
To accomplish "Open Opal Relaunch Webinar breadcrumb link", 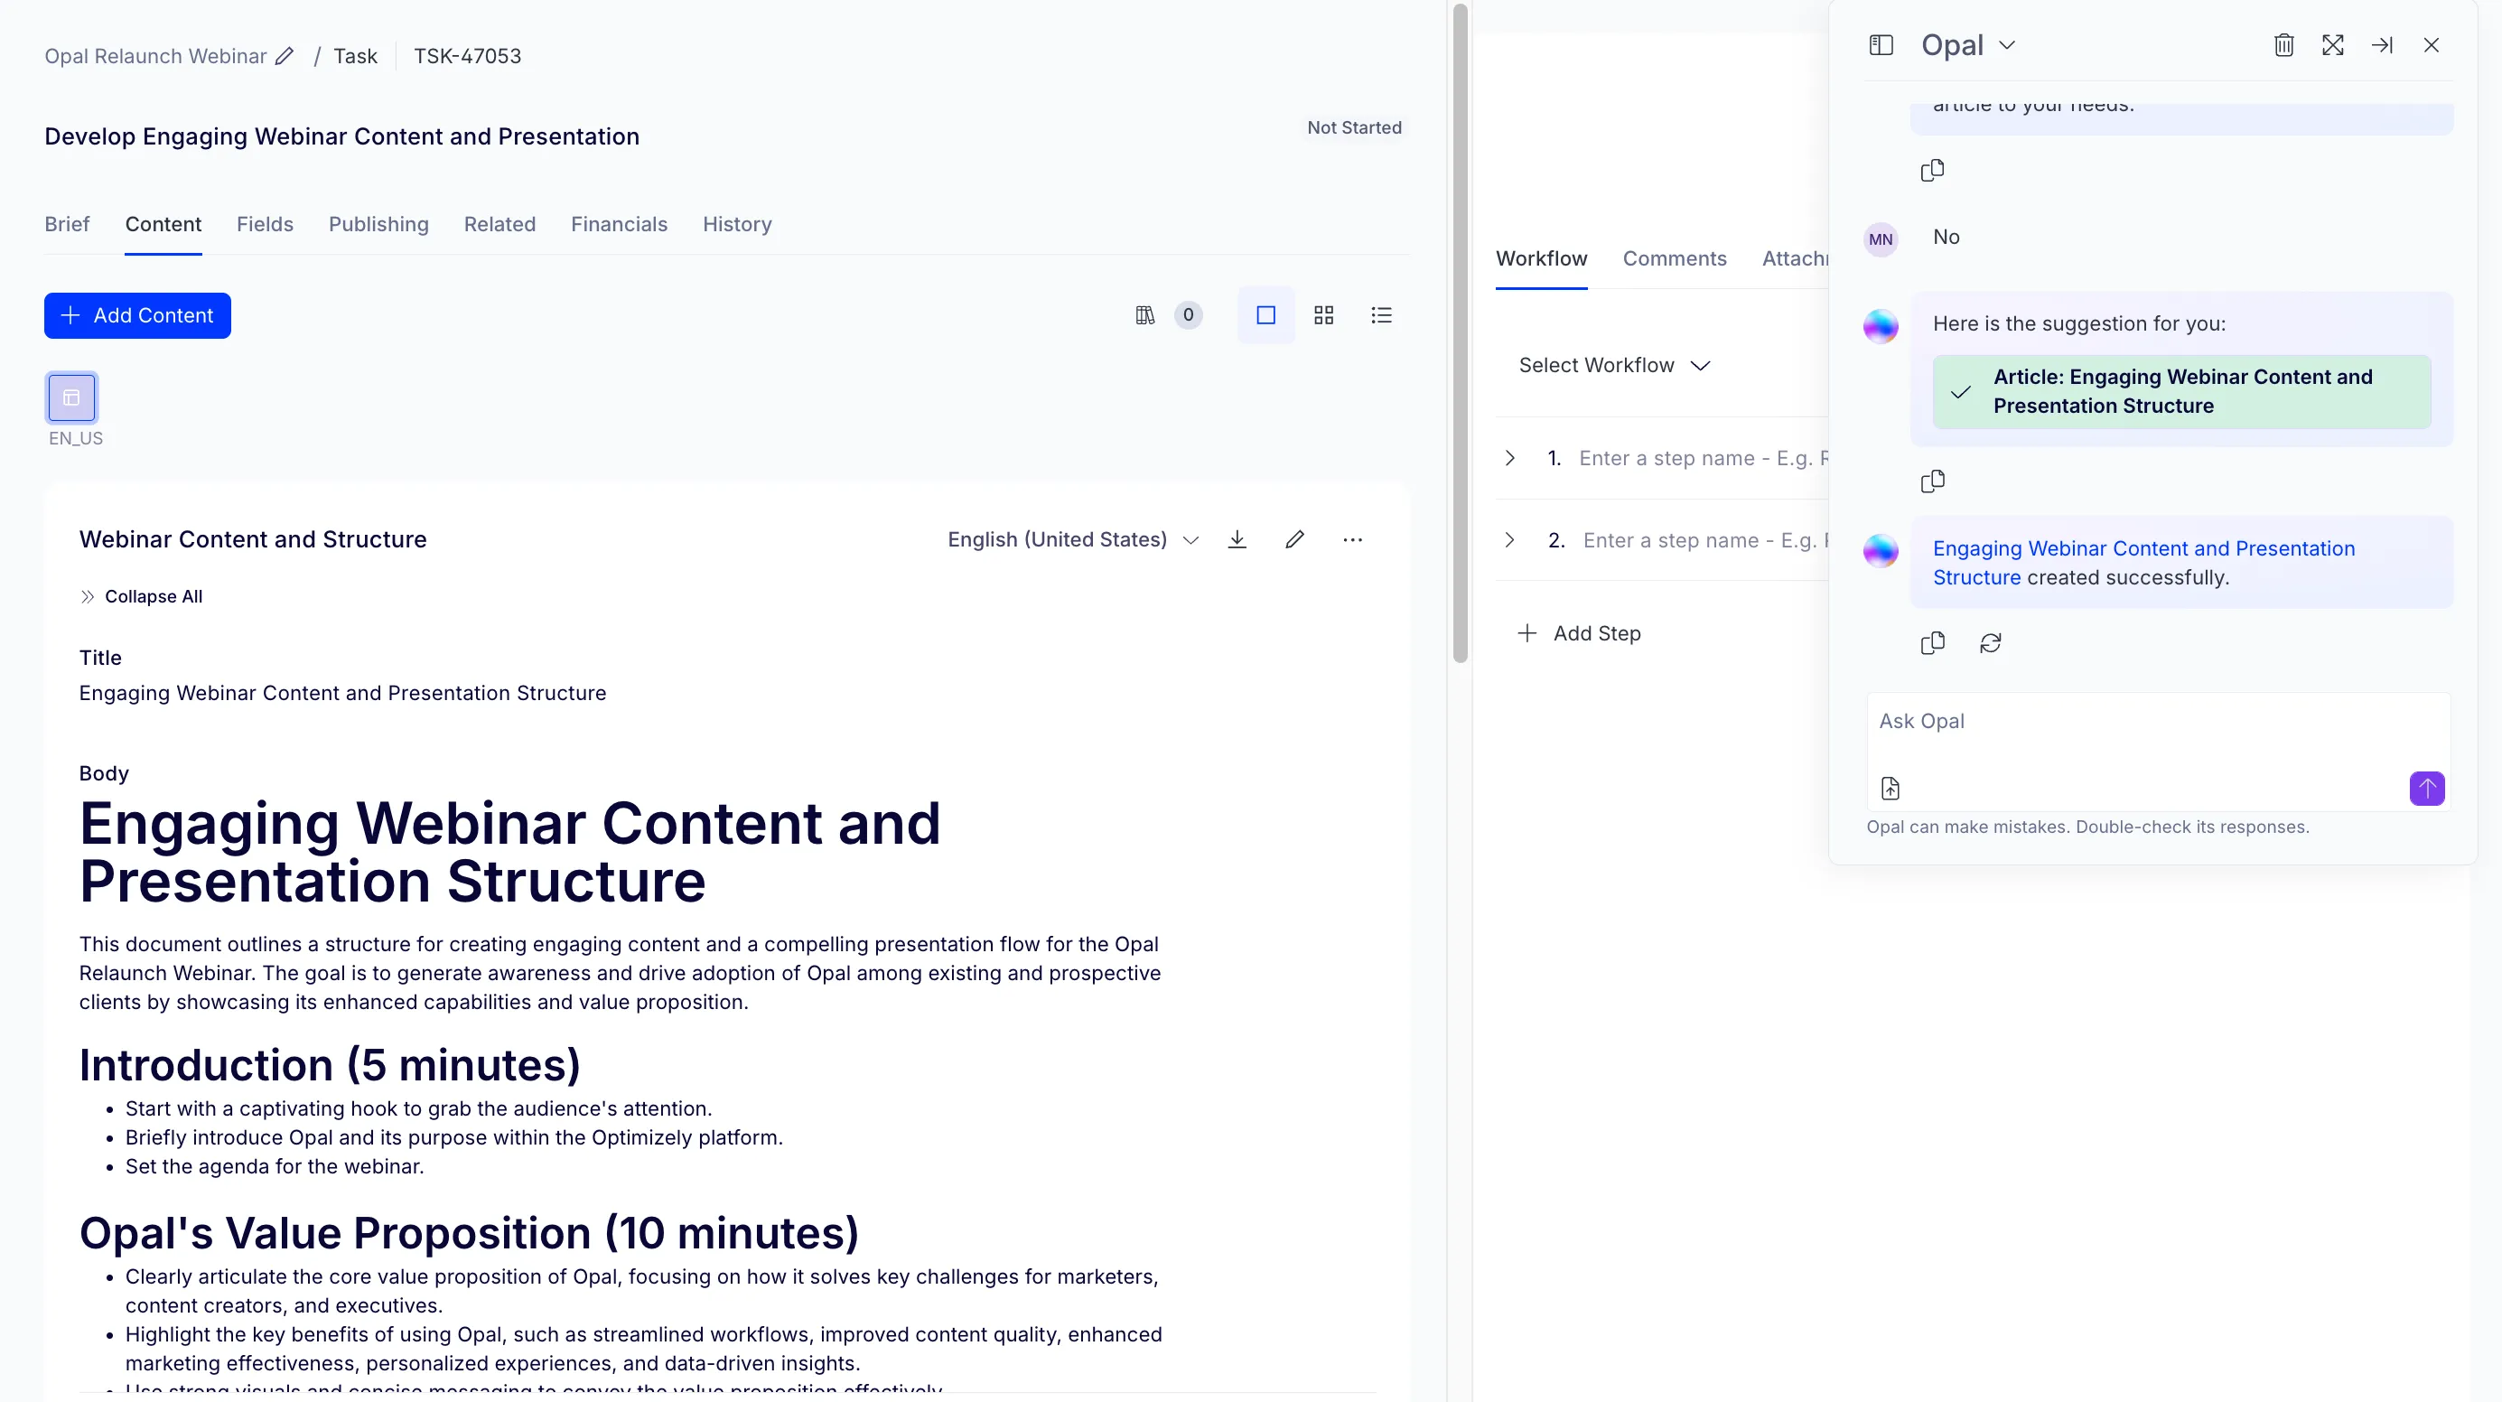I will pyautogui.click(x=155, y=56).
